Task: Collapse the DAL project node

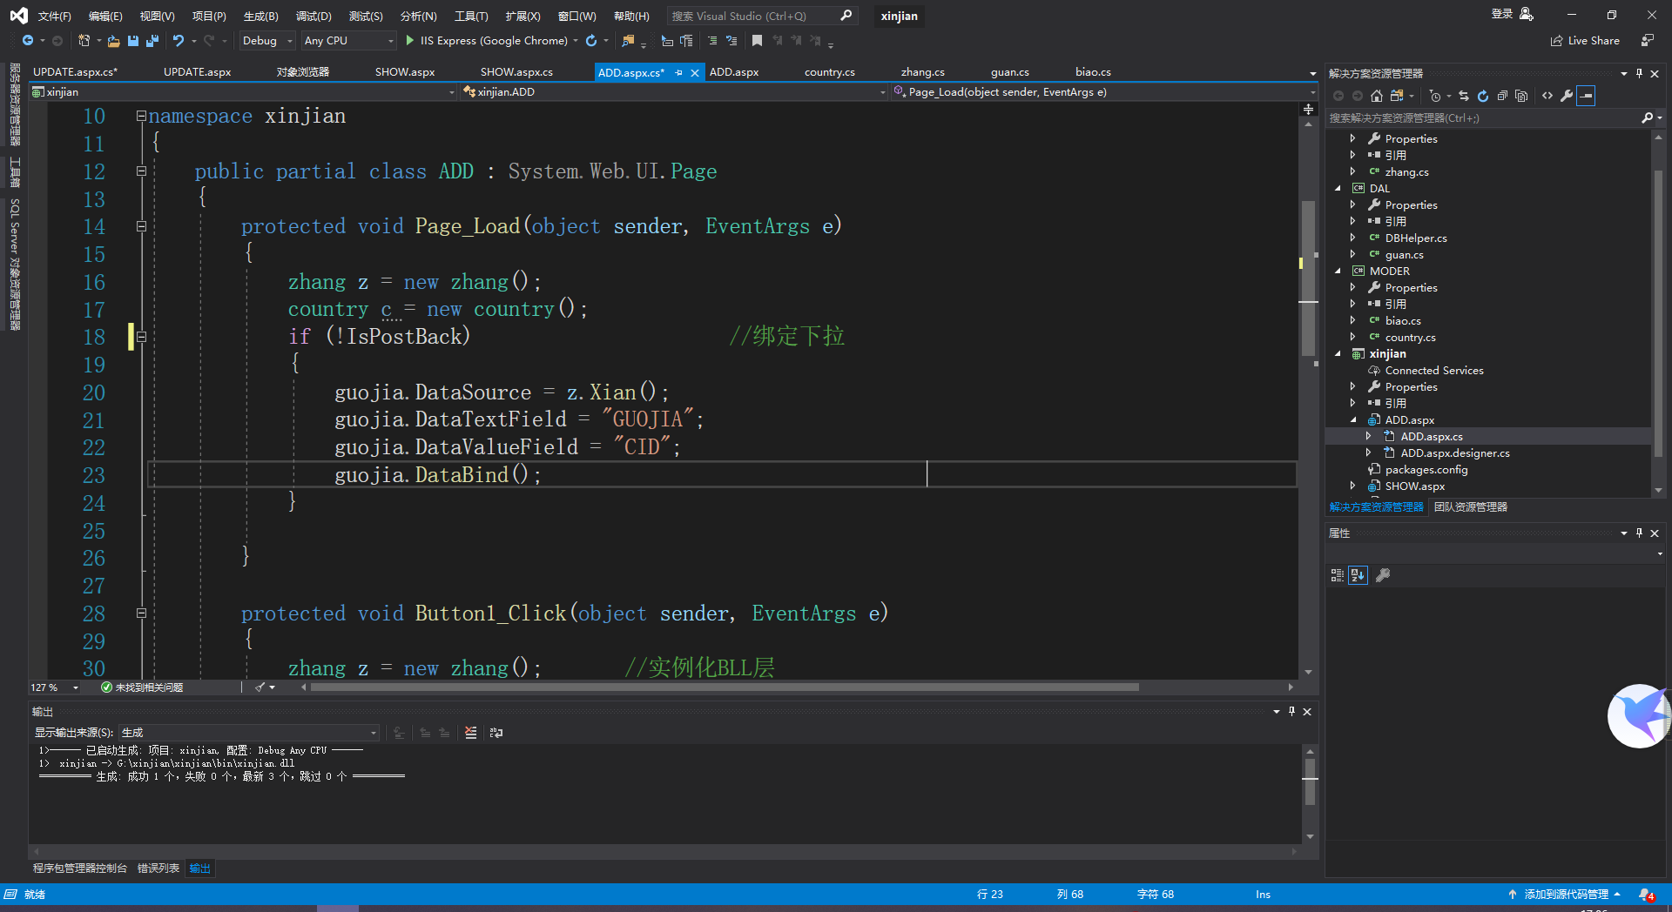Action: tap(1338, 189)
